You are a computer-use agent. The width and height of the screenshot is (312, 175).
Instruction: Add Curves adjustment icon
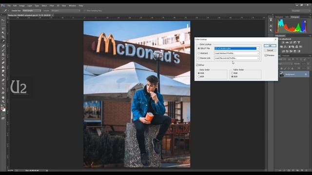pos(291,42)
